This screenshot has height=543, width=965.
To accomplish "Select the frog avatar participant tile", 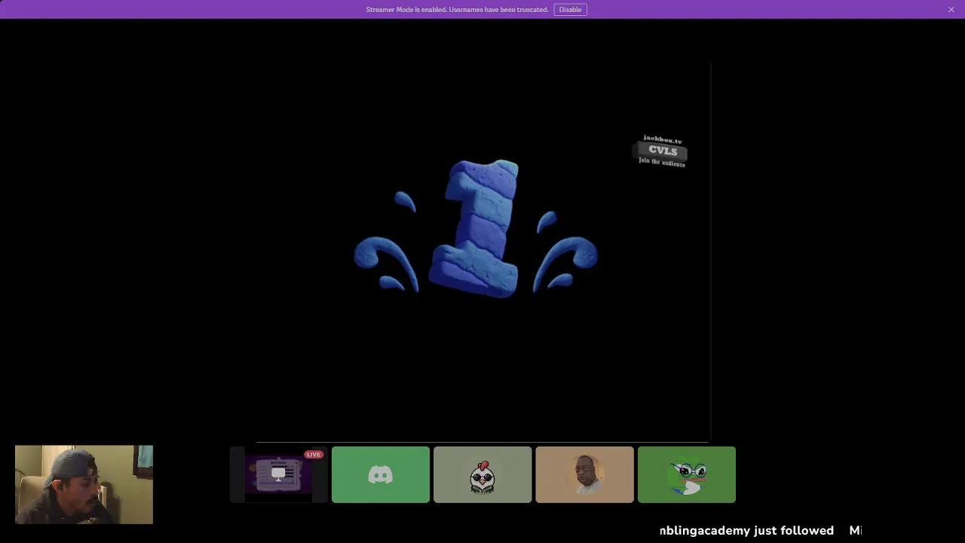I will pyautogui.click(x=687, y=474).
